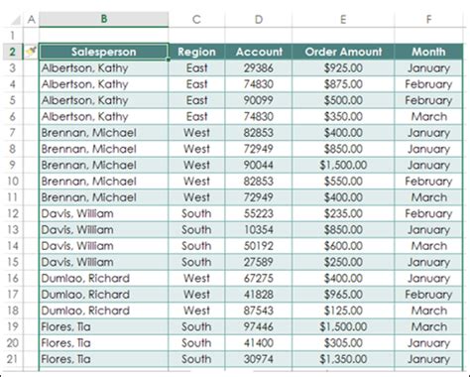
Task: Select order amount $875.00
Action: tap(343, 84)
